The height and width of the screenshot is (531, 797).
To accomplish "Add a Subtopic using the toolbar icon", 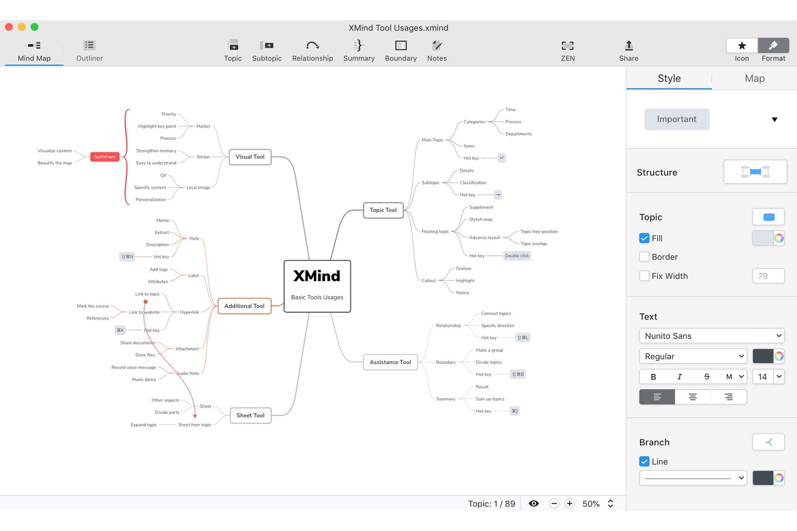I will coord(266,50).
